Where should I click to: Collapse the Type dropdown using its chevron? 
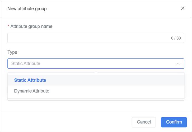pos(178,64)
